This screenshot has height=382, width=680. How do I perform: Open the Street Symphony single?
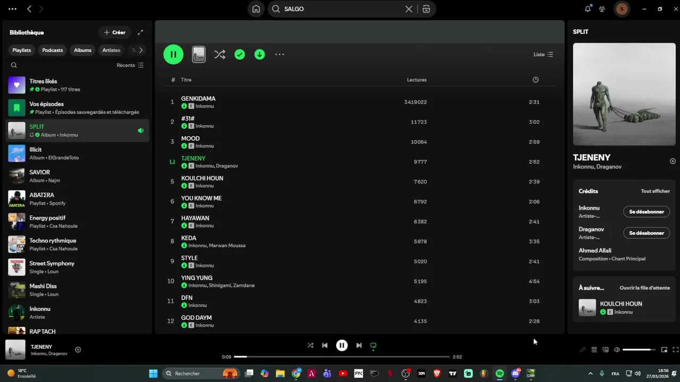coord(77,267)
